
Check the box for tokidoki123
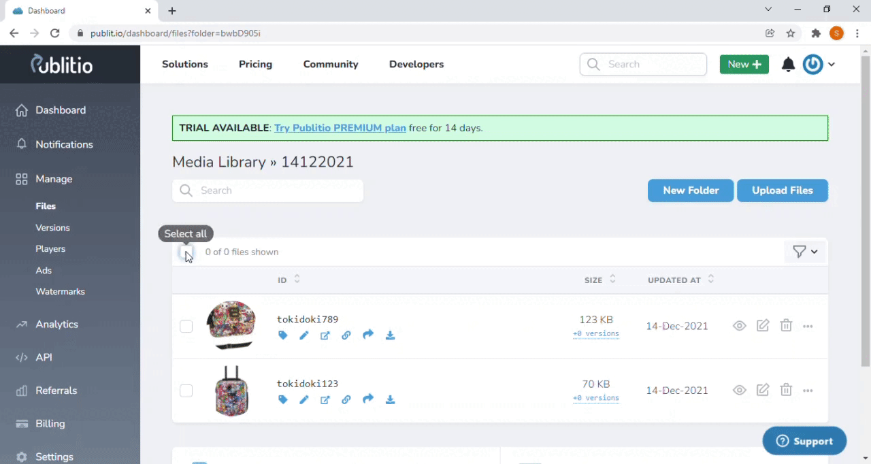point(186,391)
